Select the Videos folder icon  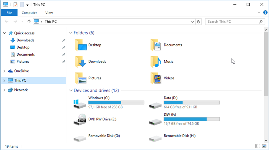tap(155, 78)
